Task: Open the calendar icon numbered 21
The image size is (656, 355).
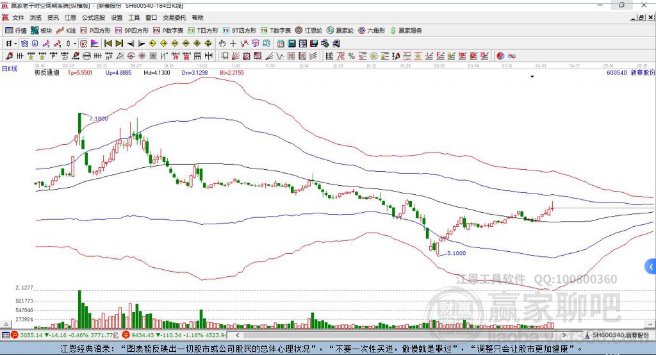Action: tap(281, 44)
